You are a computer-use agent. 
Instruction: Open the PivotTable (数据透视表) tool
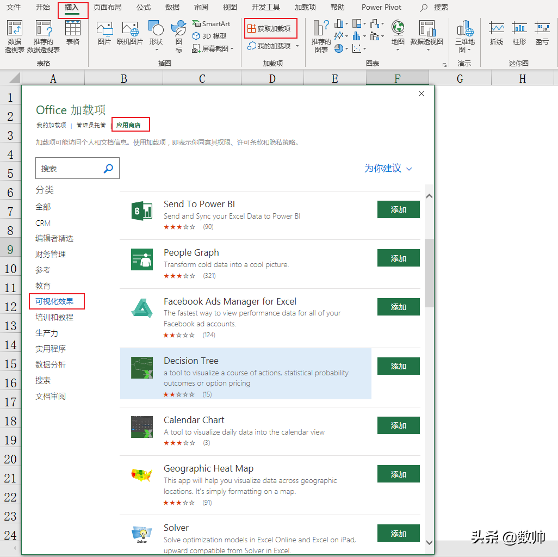click(15, 36)
